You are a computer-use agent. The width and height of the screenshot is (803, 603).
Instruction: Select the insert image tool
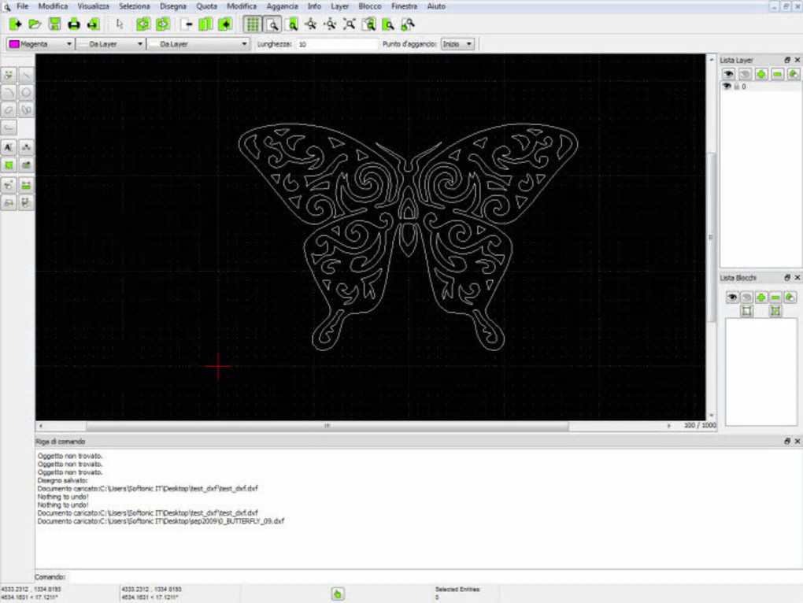26,165
